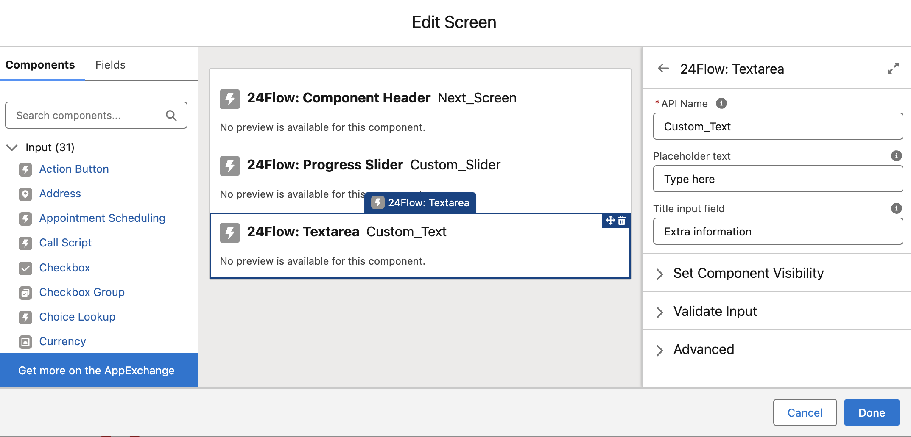Image resolution: width=911 pixels, height=437 pixels.
Task: Click the Checkbox component icon in list
Action: 25,268
